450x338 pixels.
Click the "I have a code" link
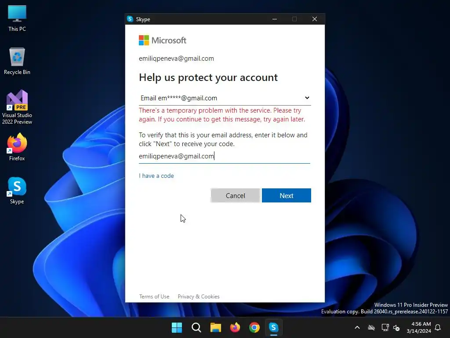tap(156, 176)
